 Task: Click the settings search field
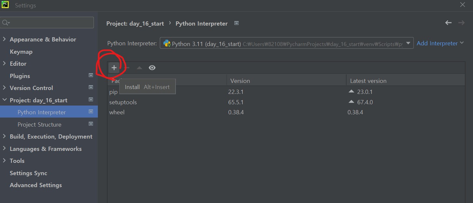50,23
